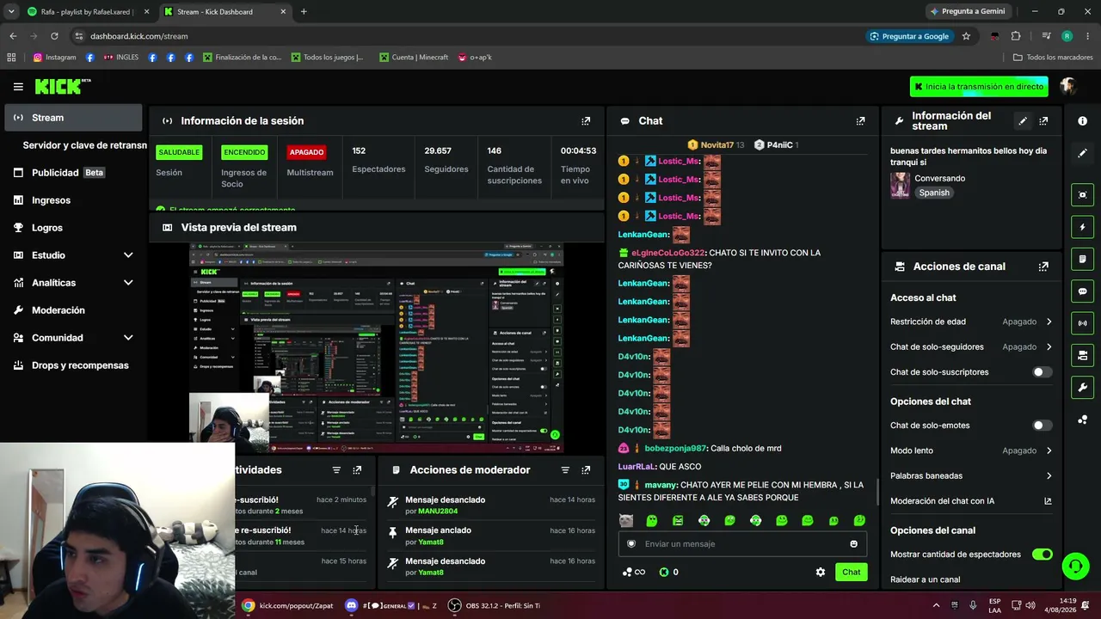The image size is (1101, 619).
Task: Open the emoji picker in message box
Action: tap(853, 543)
